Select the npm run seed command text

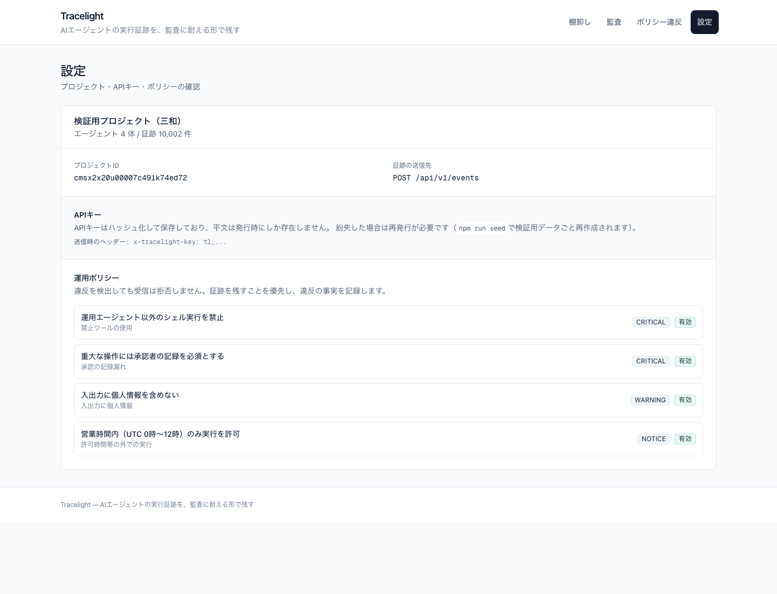(x=482, y=228)
